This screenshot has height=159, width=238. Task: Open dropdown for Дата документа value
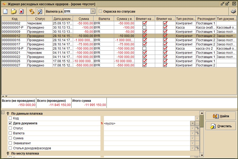[x=193, y=123]
